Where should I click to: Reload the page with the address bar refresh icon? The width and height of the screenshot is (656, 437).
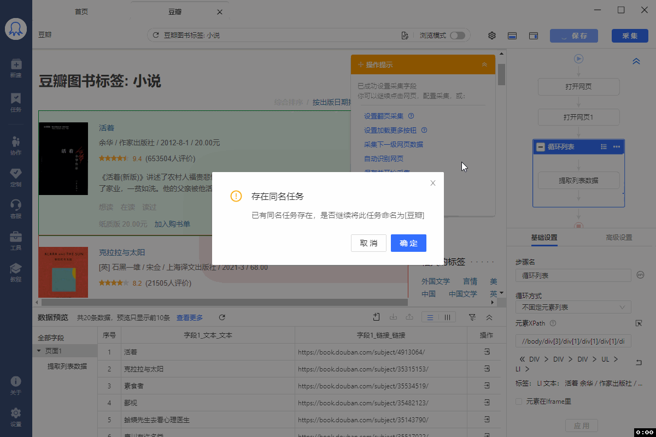[156, 35]
